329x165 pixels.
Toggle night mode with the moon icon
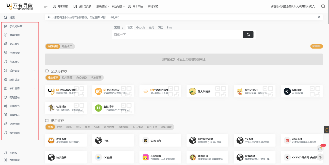320,157
